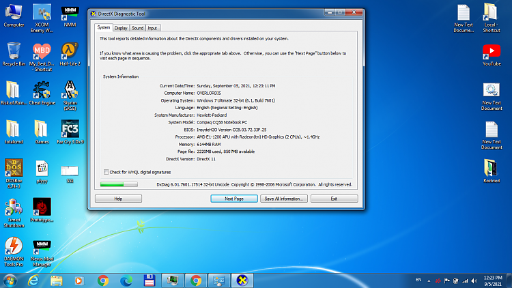Click the EN language indicator

pos(418,280)
